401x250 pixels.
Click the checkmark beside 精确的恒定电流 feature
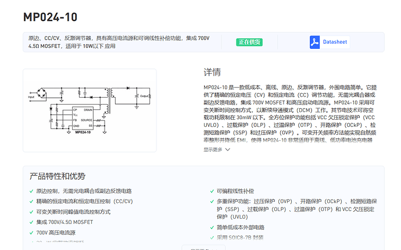coord(31,202)
